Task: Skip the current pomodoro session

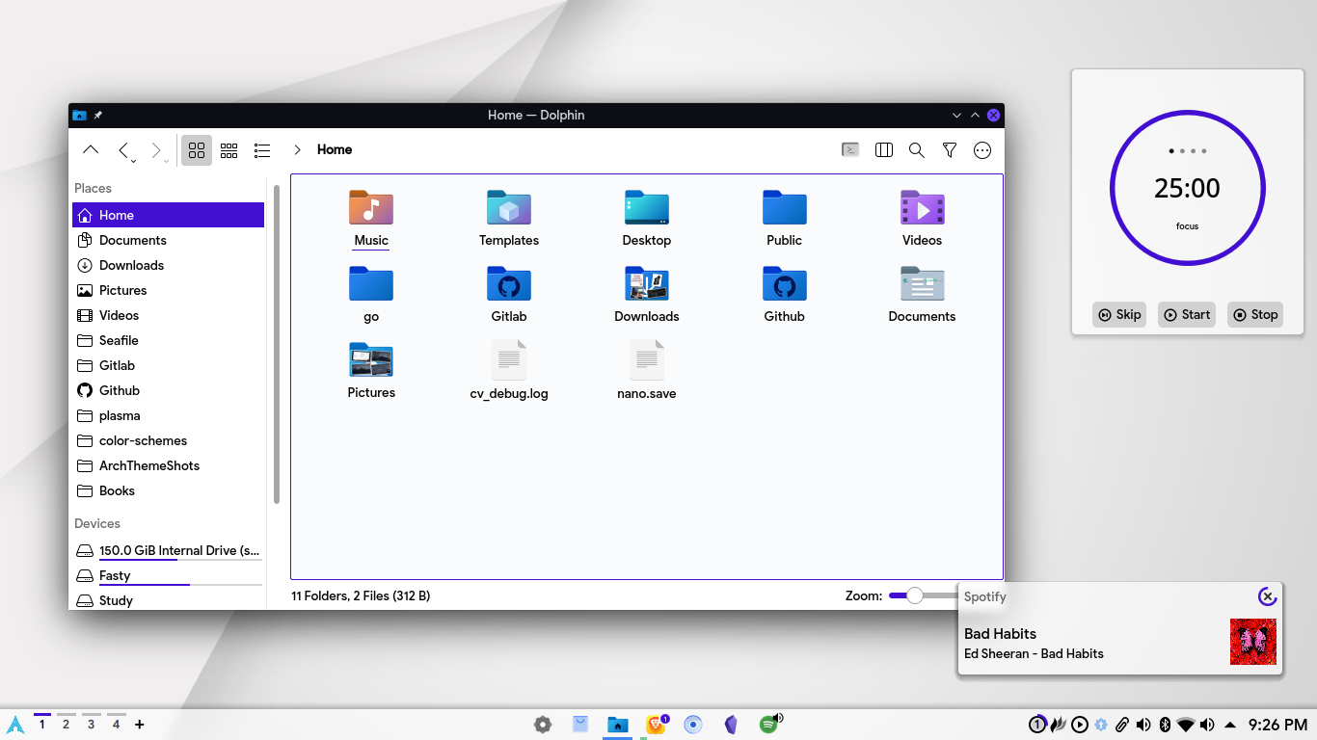Action: (1119, 314)
